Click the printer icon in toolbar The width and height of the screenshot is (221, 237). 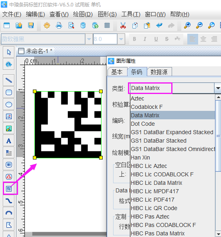tap(59, 25)
